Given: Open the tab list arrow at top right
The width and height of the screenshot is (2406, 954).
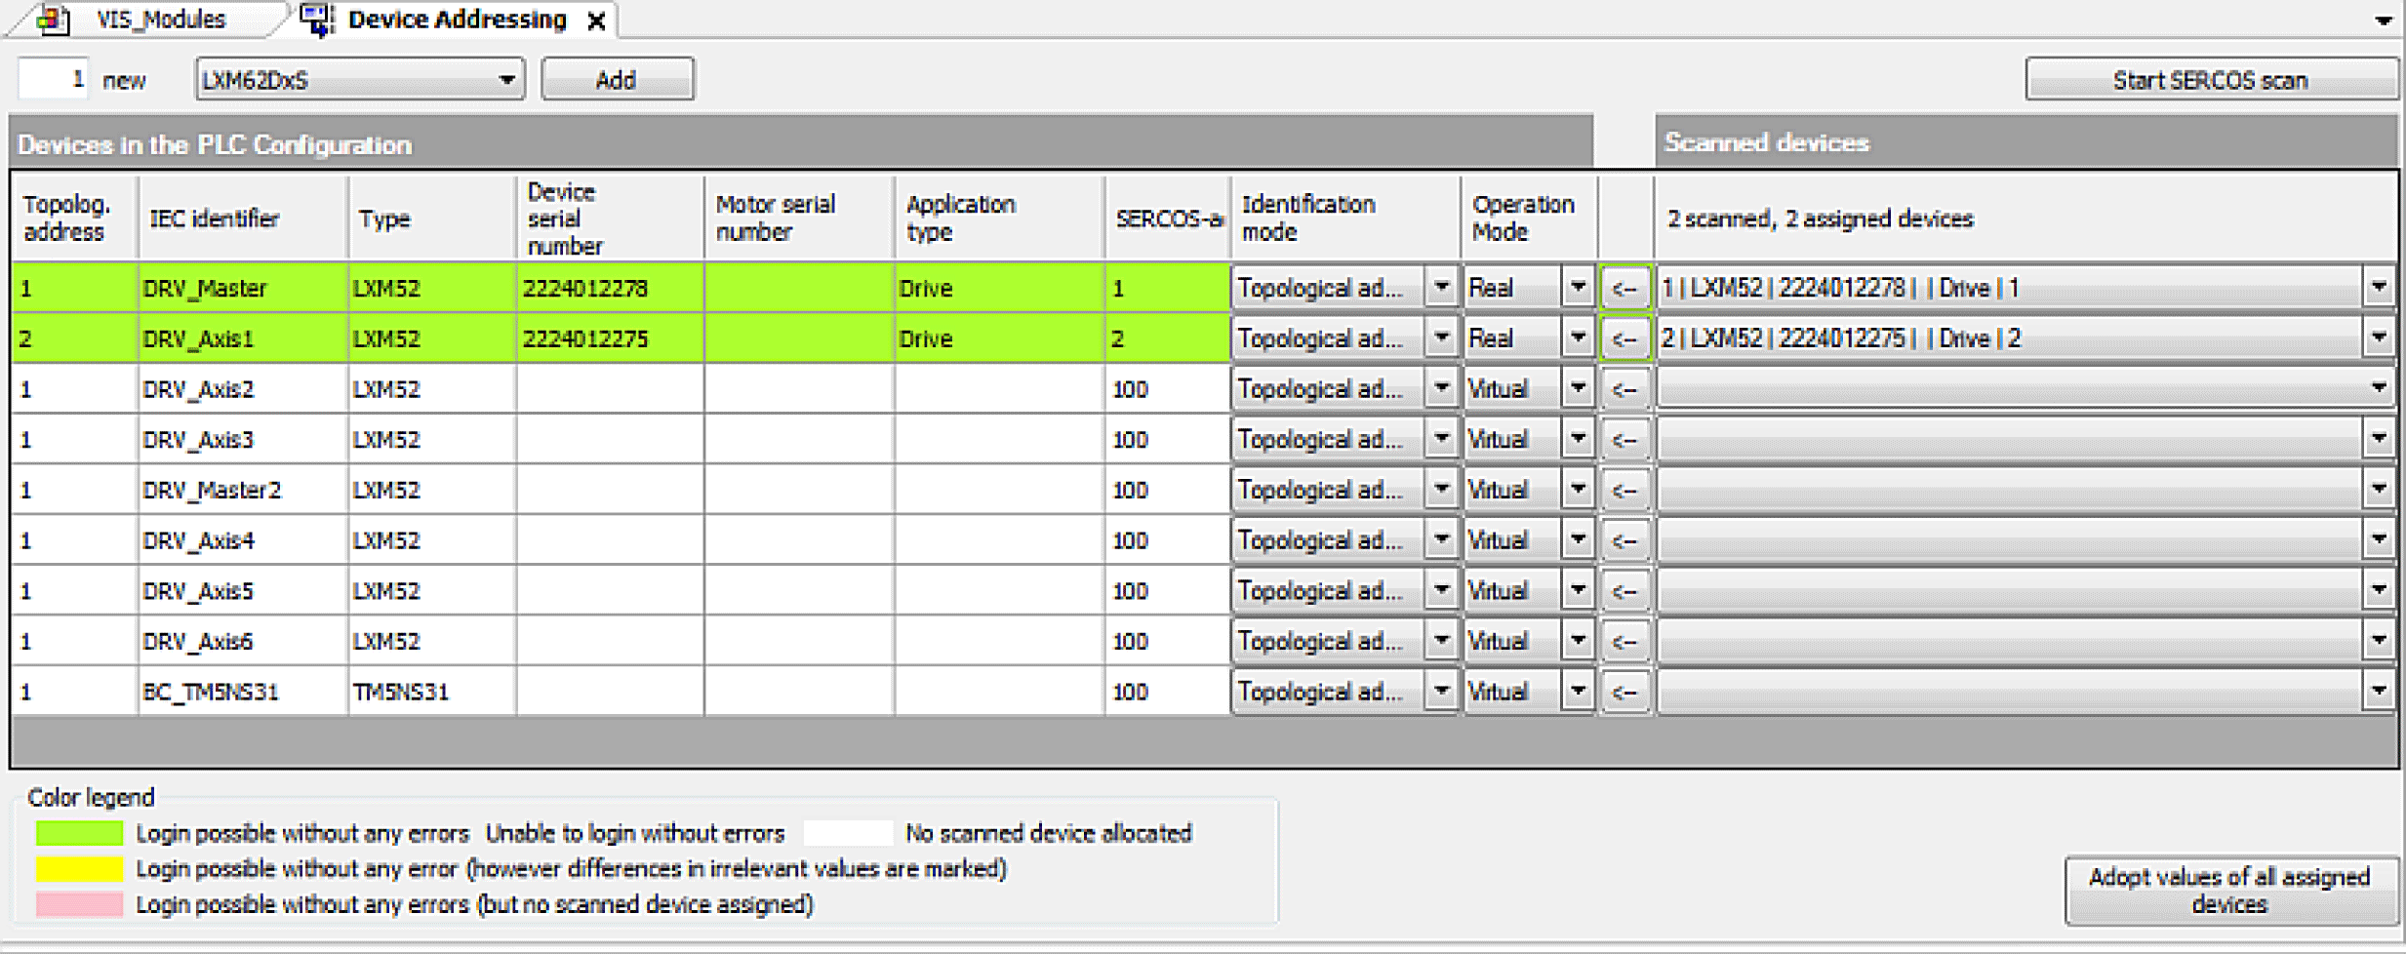Looking at the screenshot, I should [x=2384, y=20].
